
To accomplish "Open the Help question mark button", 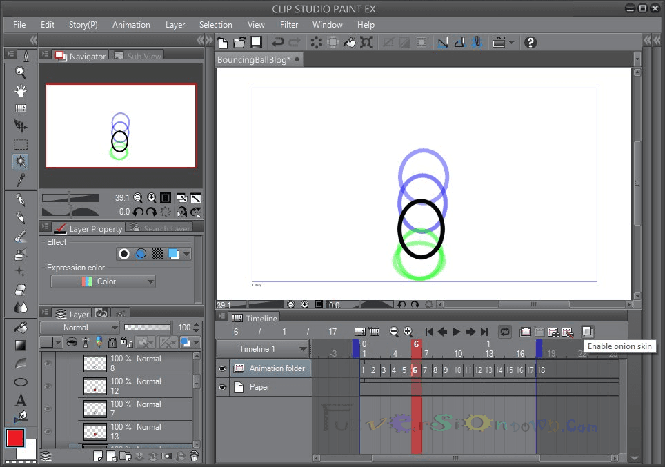I will [x=530, y=42].
